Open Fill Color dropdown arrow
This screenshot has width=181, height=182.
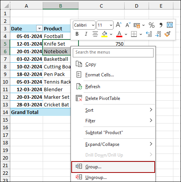(111, 34)
